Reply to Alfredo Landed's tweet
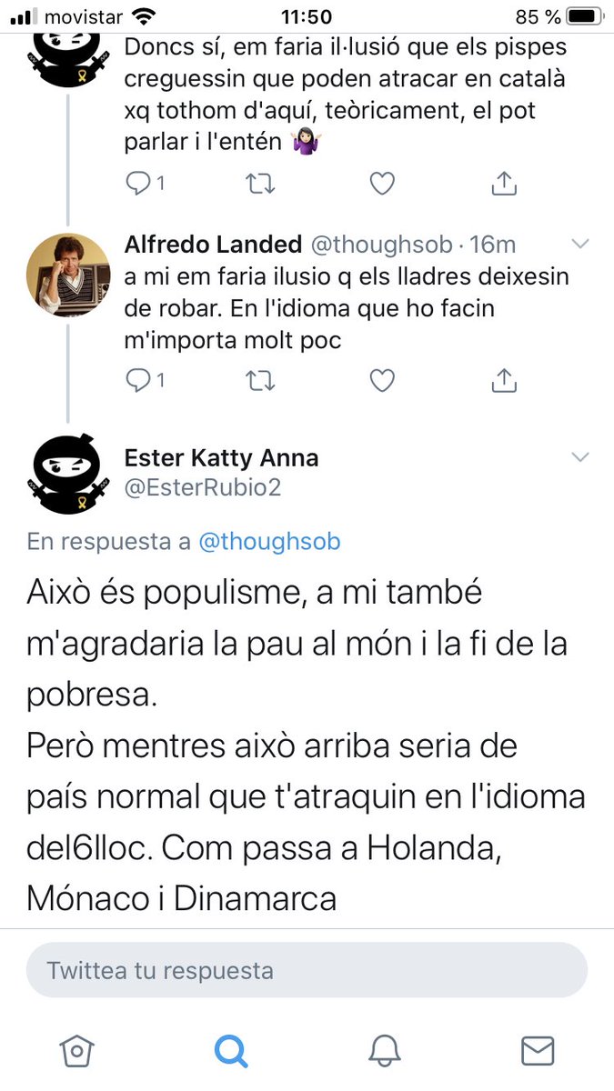 coord(145,380)
